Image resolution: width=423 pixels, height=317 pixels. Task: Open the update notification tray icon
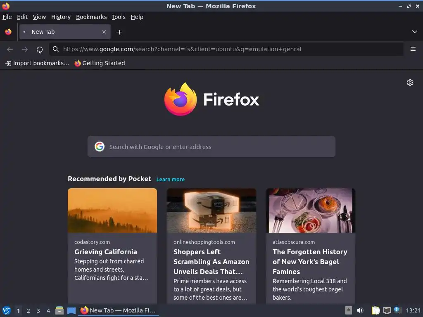(x=398, y=310)
